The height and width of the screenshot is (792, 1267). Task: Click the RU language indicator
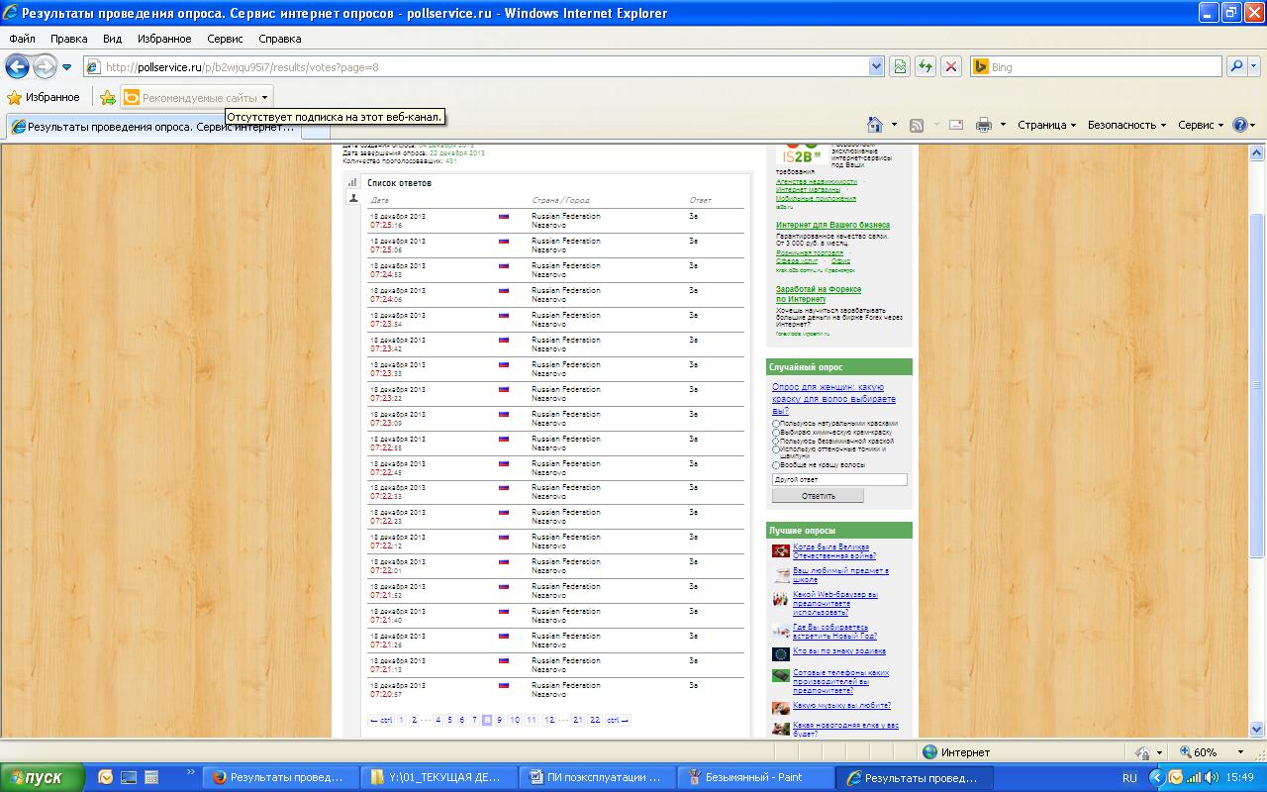(1129, 777)
